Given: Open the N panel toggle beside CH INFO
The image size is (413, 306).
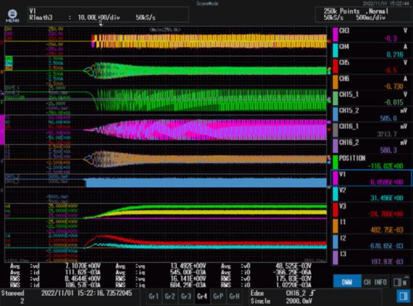Looking at the screenshot, I should [x=401, y=282].
